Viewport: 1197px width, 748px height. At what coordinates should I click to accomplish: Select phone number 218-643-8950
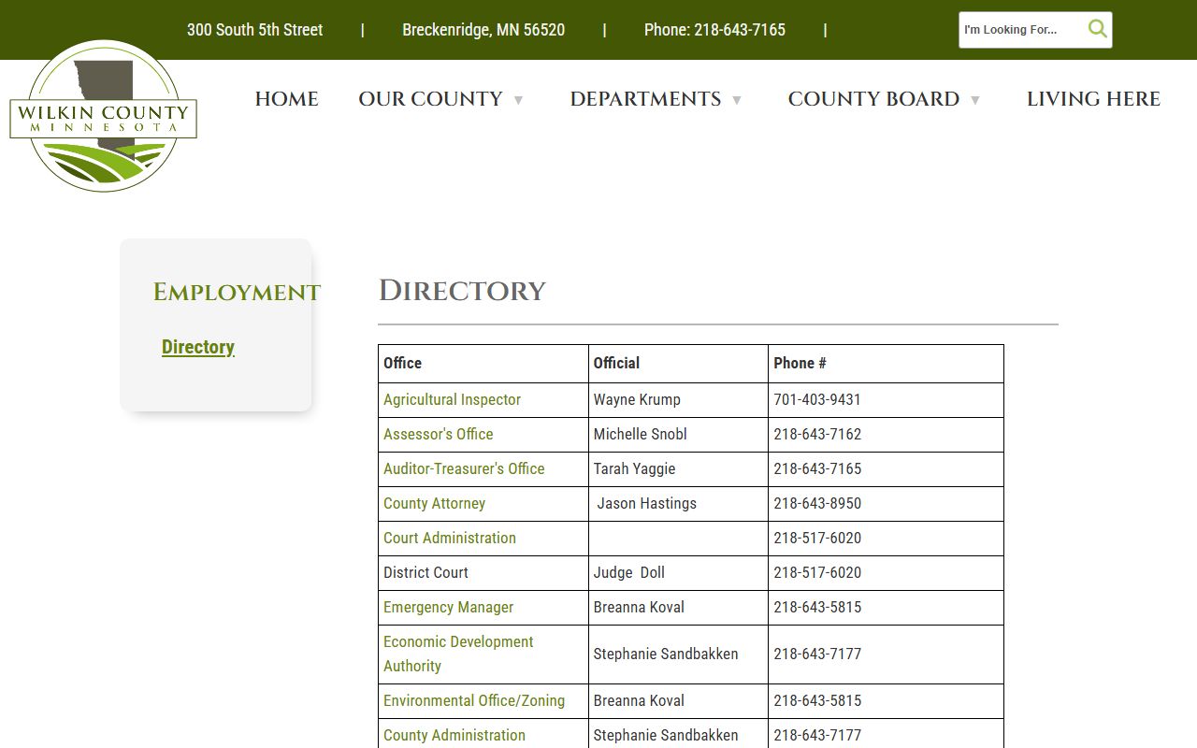(817, 503)
